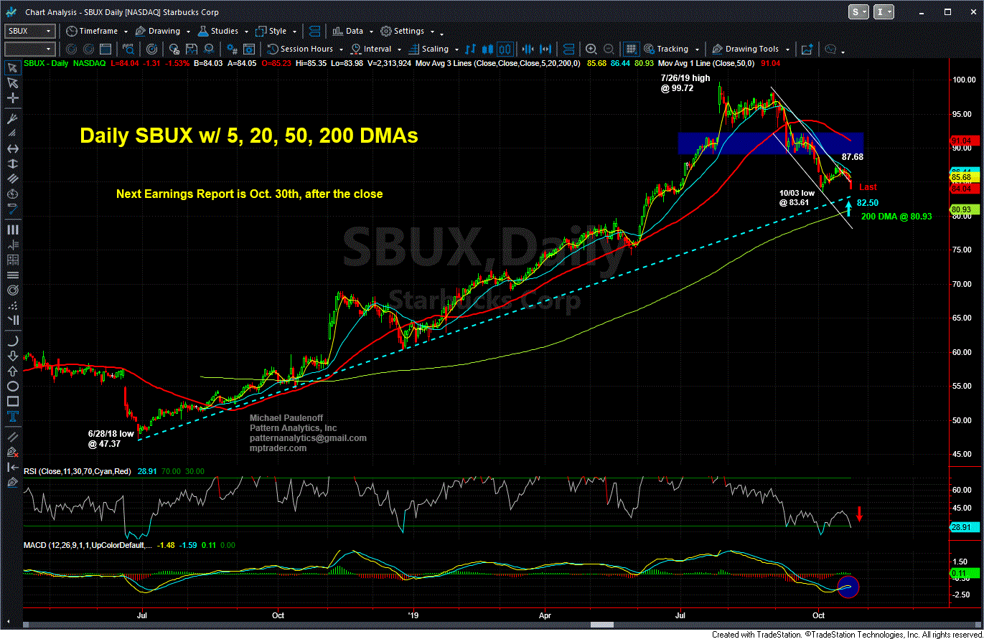984x639 pixels.
Task: Open the I button dropdown in title bar
Action: (x=884, y=12)
